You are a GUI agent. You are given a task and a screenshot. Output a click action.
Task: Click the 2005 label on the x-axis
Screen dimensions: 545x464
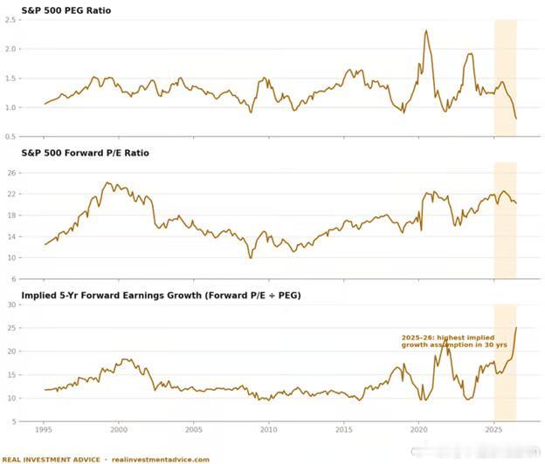[x=194, y=430]
